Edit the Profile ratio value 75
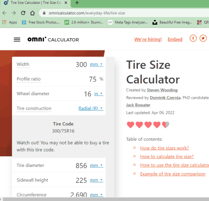Image resolution: width=209 pixels, height=201 pixels. [93, 79]
